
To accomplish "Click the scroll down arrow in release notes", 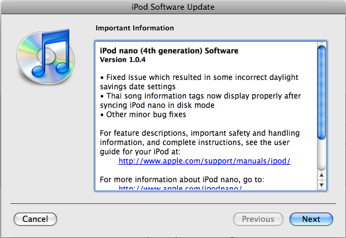I will 321,185.
